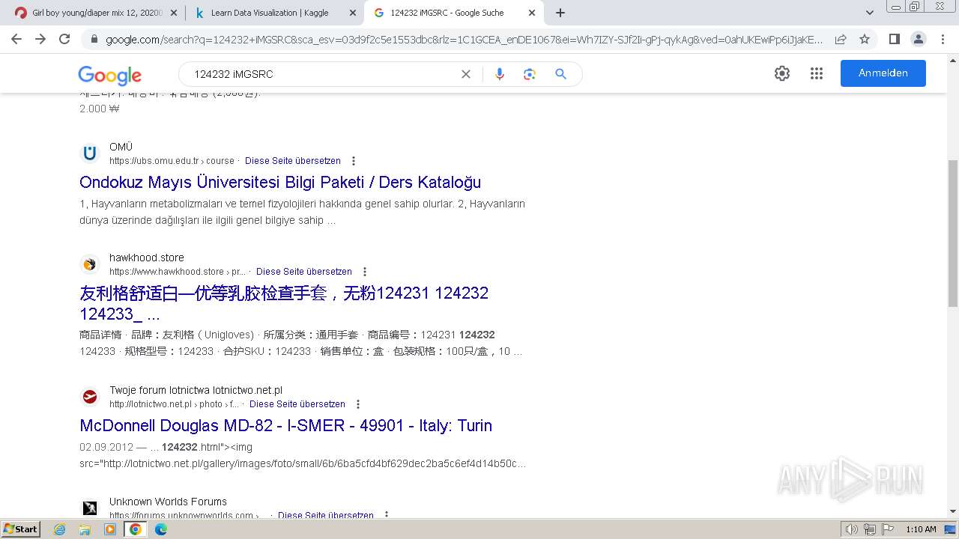Click the 1:10 AM system clock
This screenshot has height=539, width=959.
tap(921, 529)
